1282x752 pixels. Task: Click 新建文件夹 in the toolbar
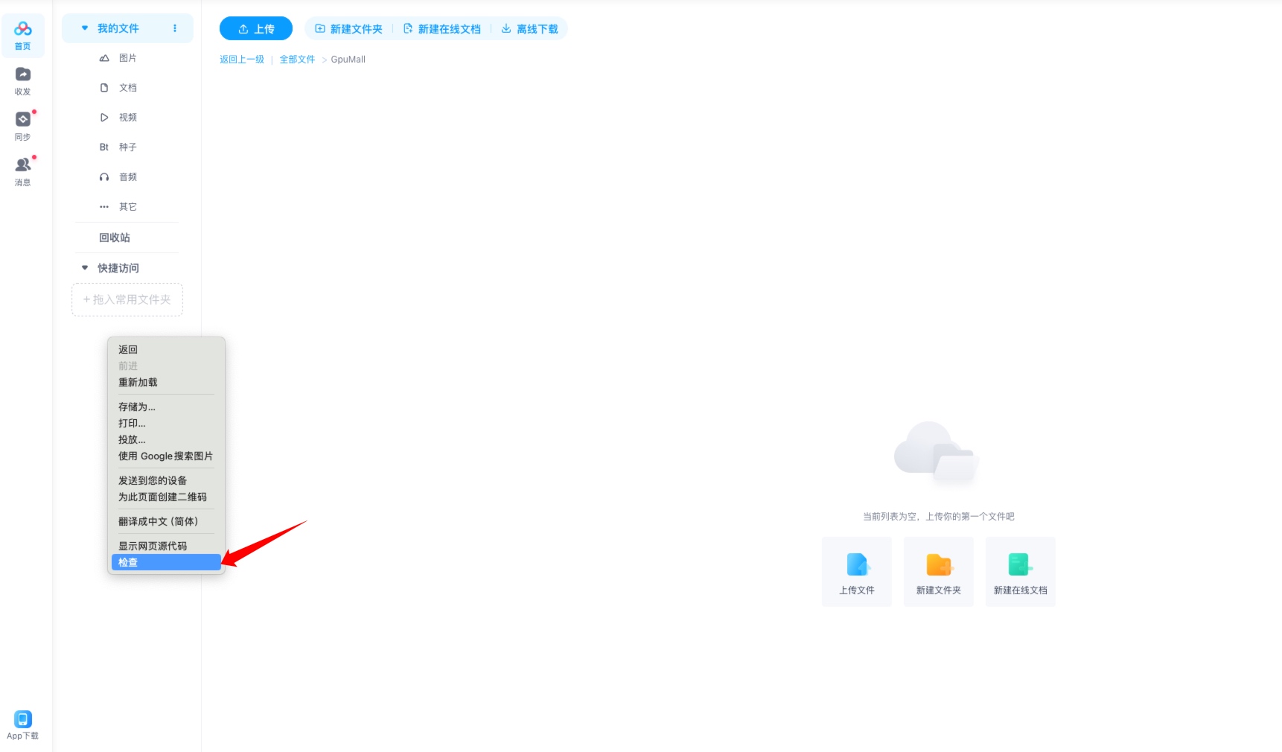[348, 29]
